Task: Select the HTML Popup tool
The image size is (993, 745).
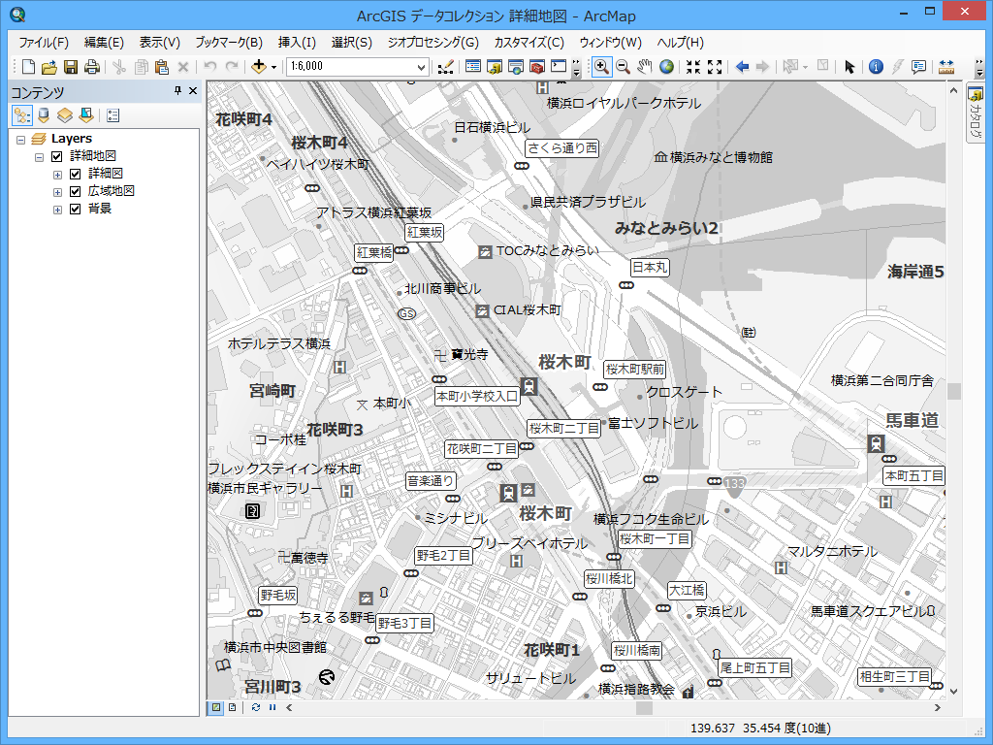Action: 918,67
